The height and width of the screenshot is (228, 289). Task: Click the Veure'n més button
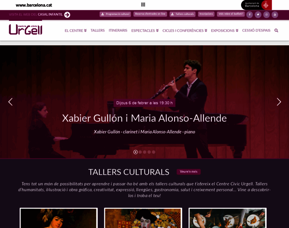point(189,172)
